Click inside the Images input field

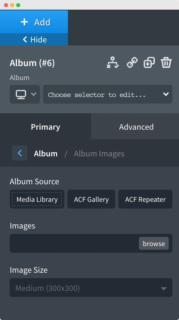[x=70, y=243]
